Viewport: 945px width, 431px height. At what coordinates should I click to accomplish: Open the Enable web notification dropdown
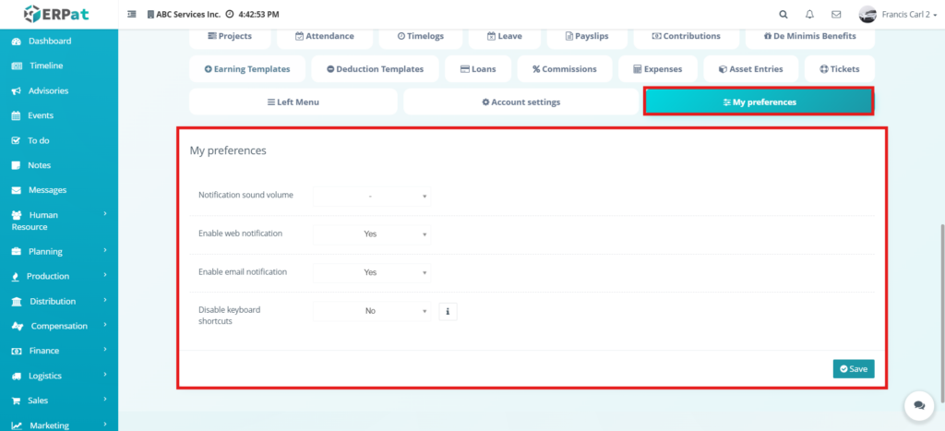click(x=371, y=234)
